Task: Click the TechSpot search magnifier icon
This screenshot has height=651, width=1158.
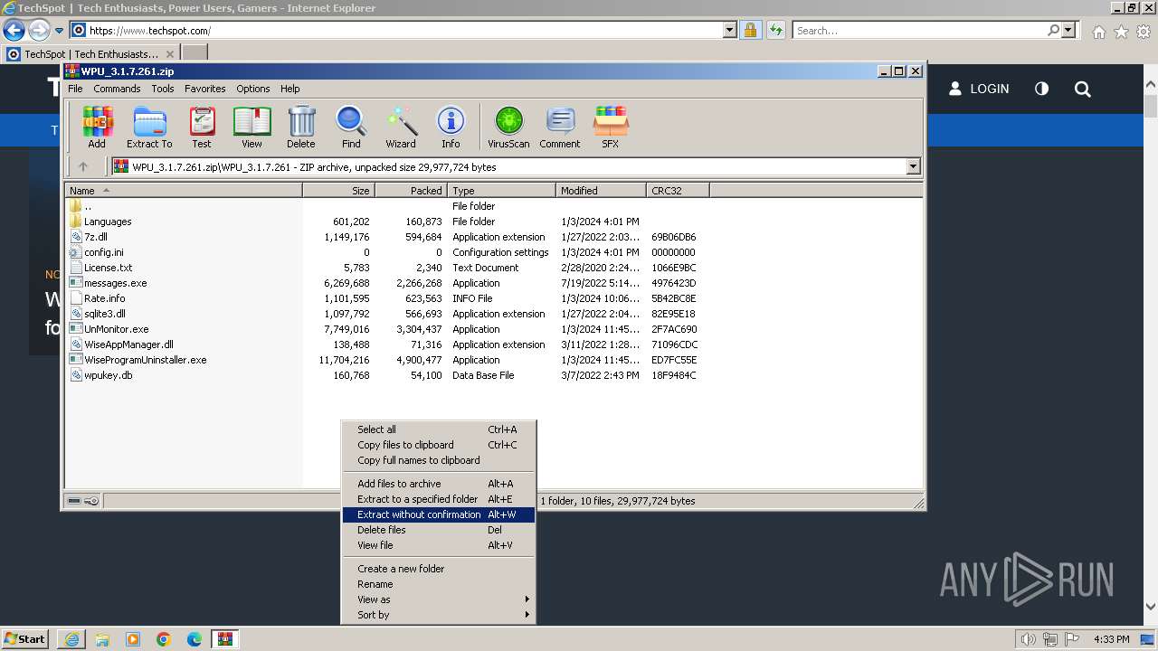Action: pos(1083,89)
